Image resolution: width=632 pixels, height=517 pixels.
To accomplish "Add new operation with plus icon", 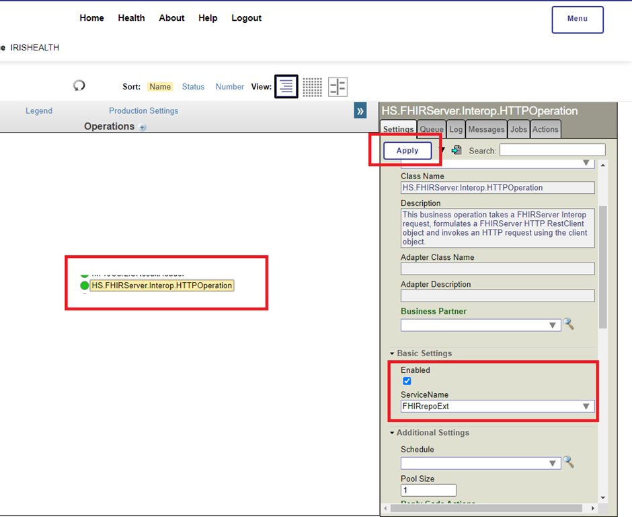I will 143,127.
